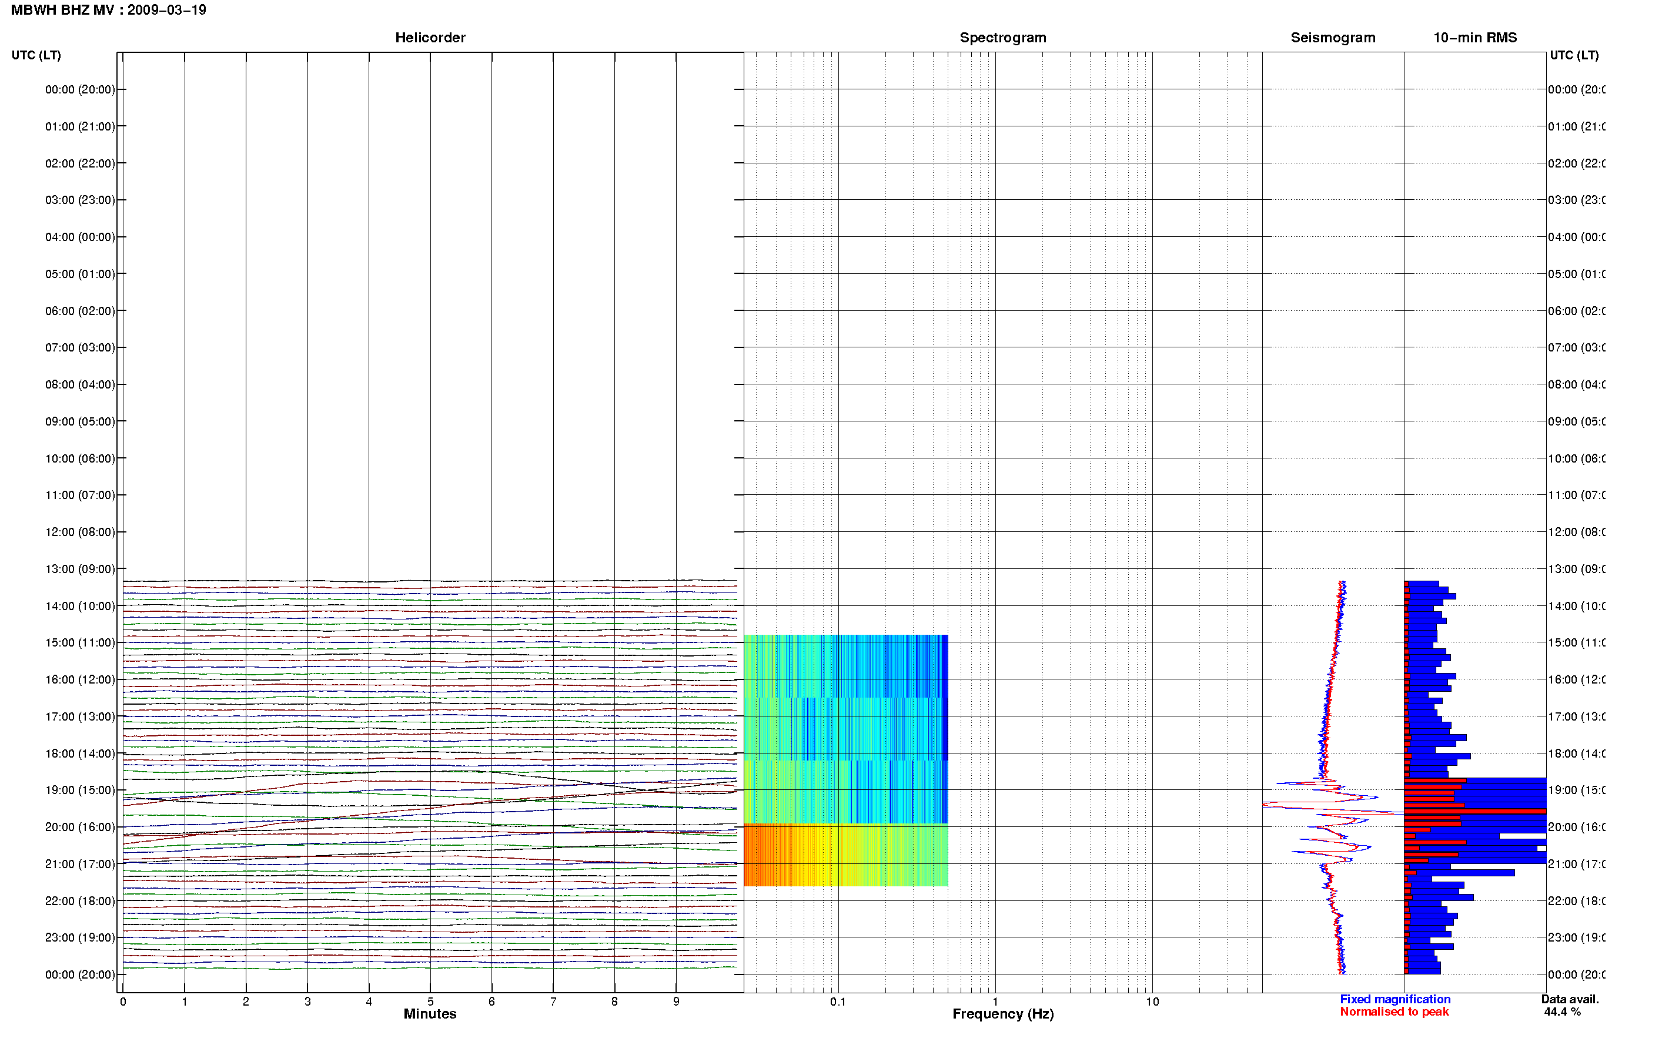Click the '10' frequency tick label
Image resolution: width=1672 pixels, height=1045 pixels.
(x=1152, y=1002)
